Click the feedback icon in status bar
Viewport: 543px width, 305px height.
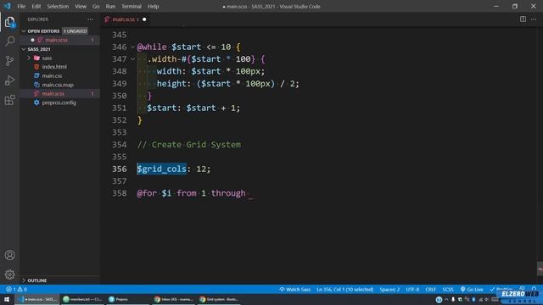pyautogui.click(x=523, y=289)
